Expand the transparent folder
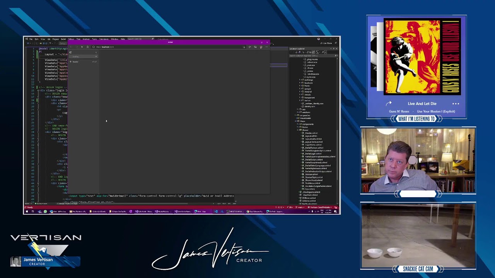Screen dimensions: 495x278 click(300, 98)
